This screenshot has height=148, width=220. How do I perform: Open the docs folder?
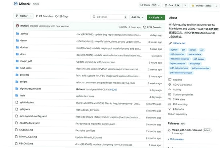coord(23,54)
